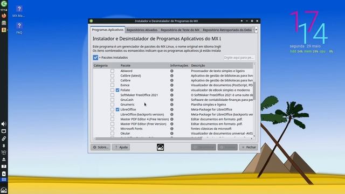The image size is (345, 194).
Task: Open the volume control in panel
Action: click(x=4, y=124)
